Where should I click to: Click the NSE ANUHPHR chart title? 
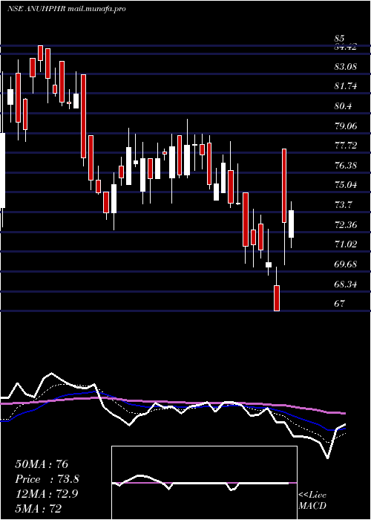point(36,9)
